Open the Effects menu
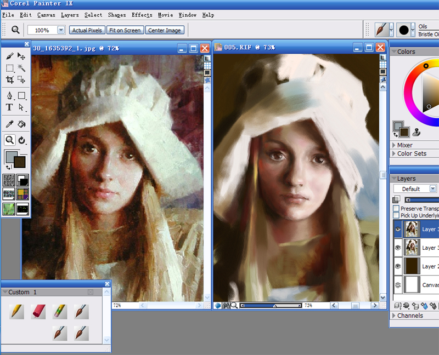The width and height of the screenshot is (439, 355). point(142,15)
